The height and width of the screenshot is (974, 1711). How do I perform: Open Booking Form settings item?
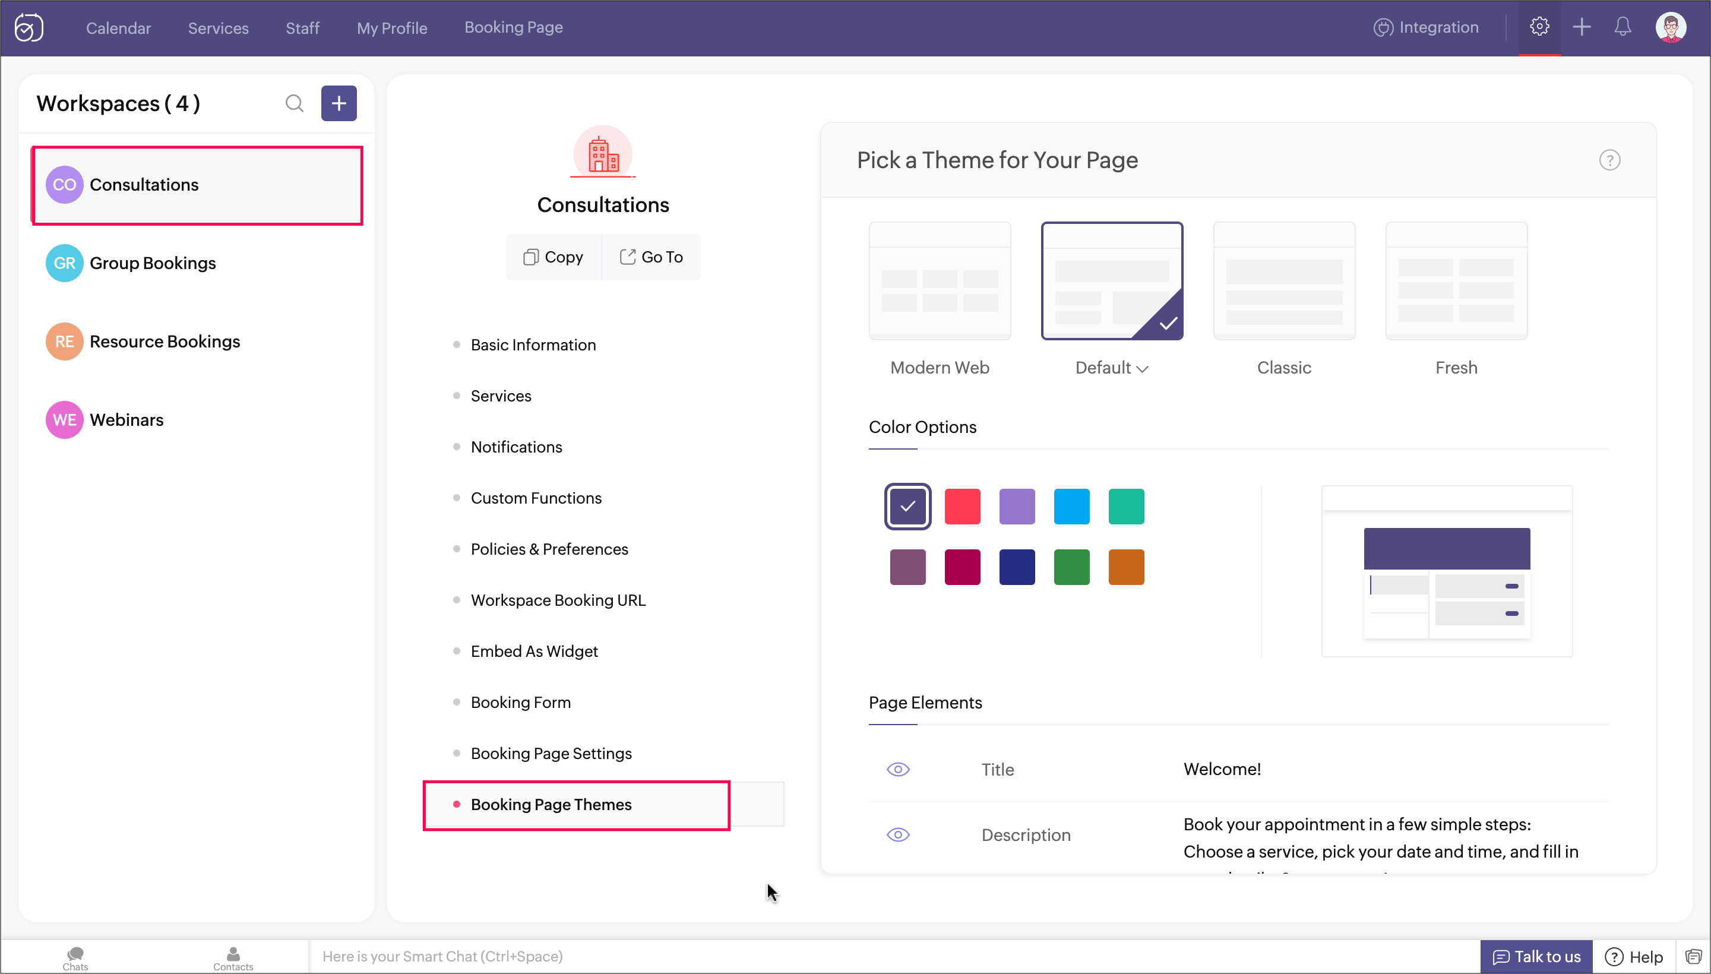pyautogui.click(x=520, y=703)
